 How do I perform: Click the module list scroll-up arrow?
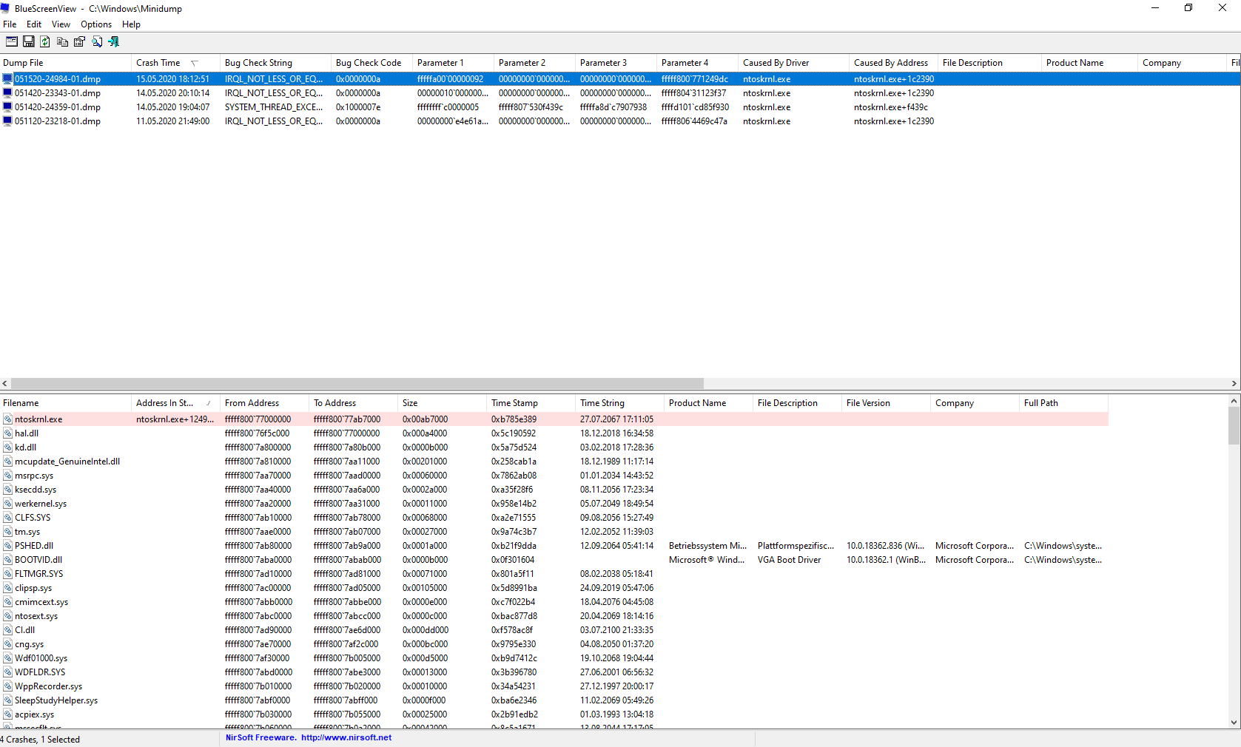pos(1234,401)
